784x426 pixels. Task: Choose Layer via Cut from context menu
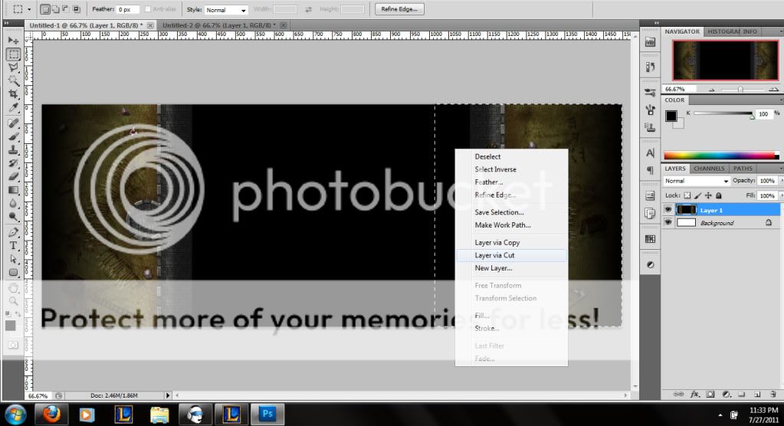[494, 255]
